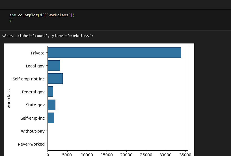
Task: Click the rotated 'workclass' axis title
Action: (x=9, y=98)
